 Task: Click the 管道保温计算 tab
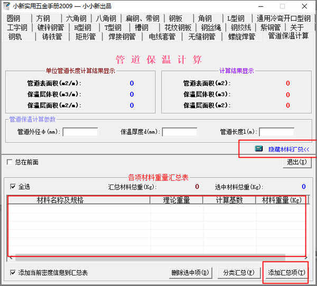pos(288,36)
